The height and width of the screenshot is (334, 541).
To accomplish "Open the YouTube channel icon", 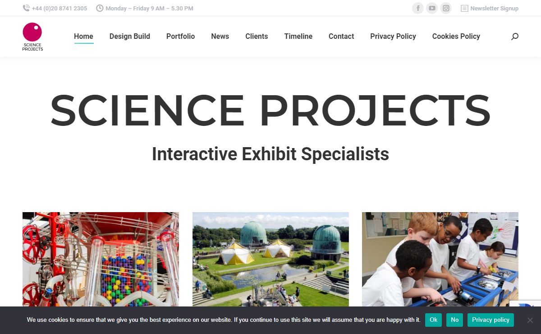I will (432, 8).
